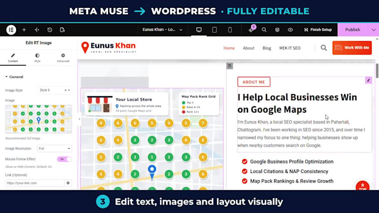This screenshot has height=213, width=379.
Task: Preview changes with the eye icon
Action: (x=290, y=29)
